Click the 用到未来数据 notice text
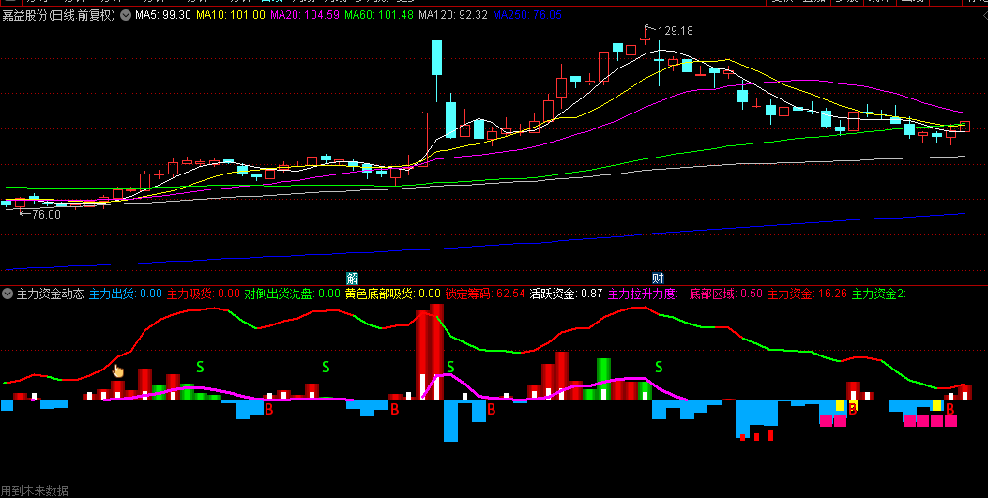The image size is (988, 498). [35, 490]
